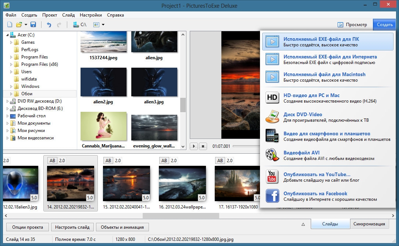This screenshot has width=399, height=246.
Task: Click the Опции проекта button
Action: click(28, 227)
